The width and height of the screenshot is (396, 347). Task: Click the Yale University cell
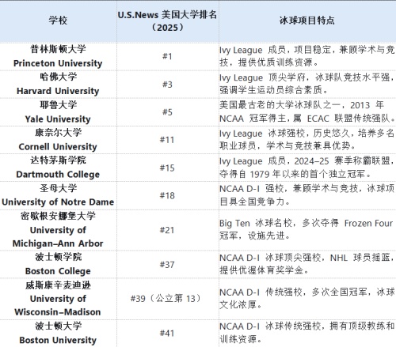tap(58, 112)
